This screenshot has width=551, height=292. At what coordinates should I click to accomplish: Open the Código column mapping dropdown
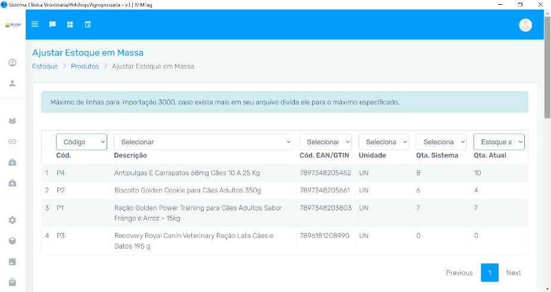click(x=82, y=142)
